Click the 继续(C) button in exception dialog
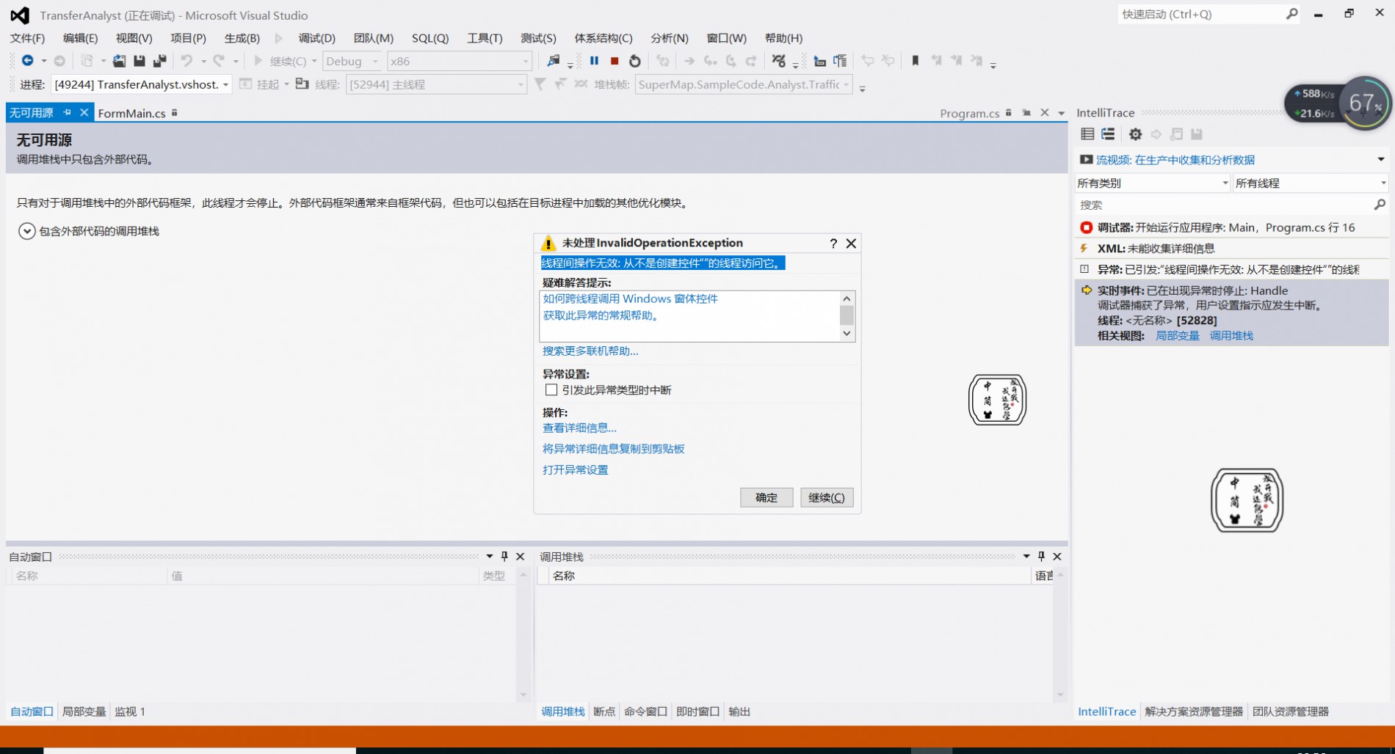The width and height of the screenshot is (1395, 754). pos(827,497)
